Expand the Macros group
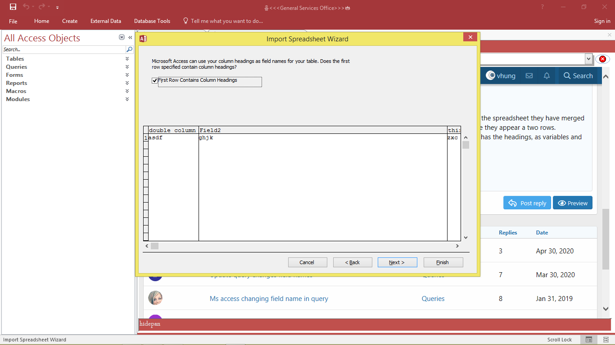The height and width of the screenshot is (345, 615). (x=127, y=91)
